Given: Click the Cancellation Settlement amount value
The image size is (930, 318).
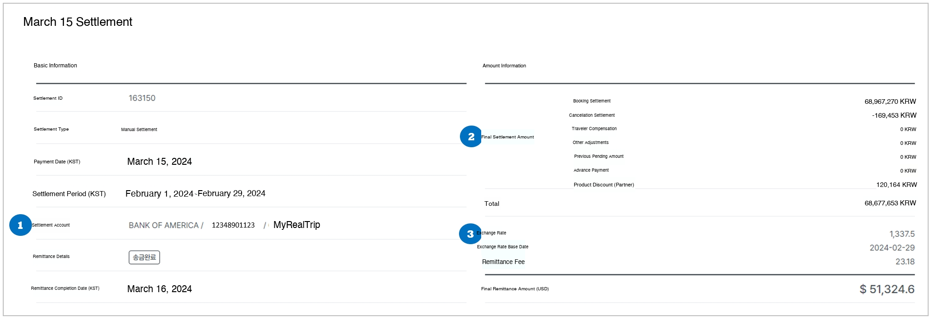Looking at the screenshot, I should click(x=894, y=115).
